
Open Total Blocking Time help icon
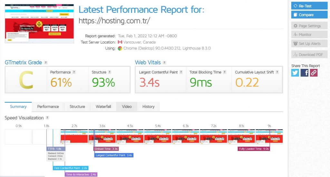pyautogui.click(x=225, y=72)
